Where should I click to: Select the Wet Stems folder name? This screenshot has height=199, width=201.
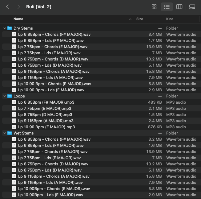tap(24, 133)
